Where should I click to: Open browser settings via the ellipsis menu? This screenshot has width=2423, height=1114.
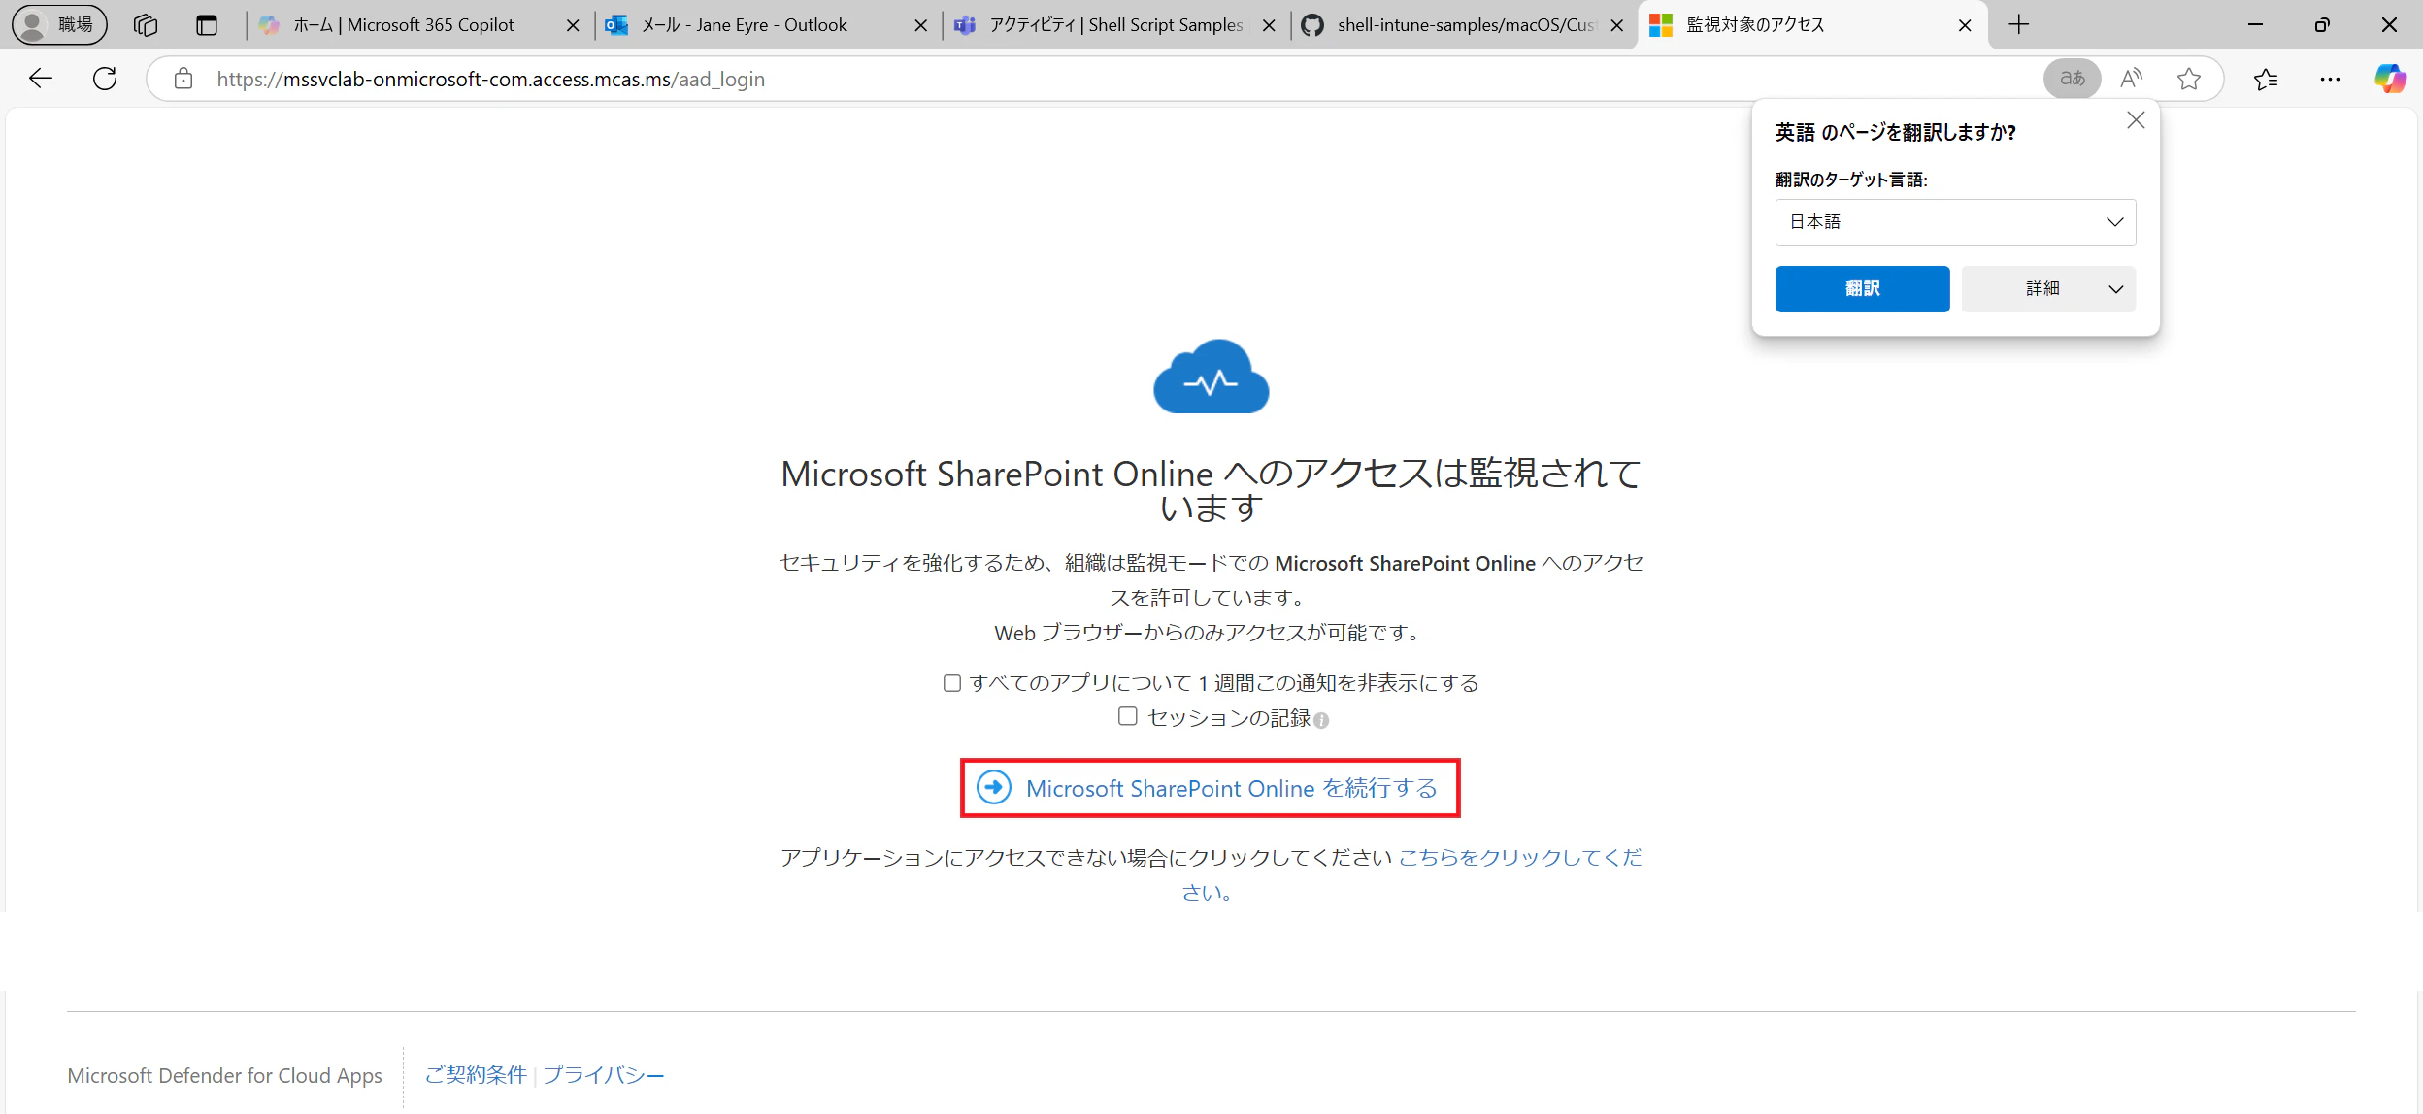(2331, 79)
